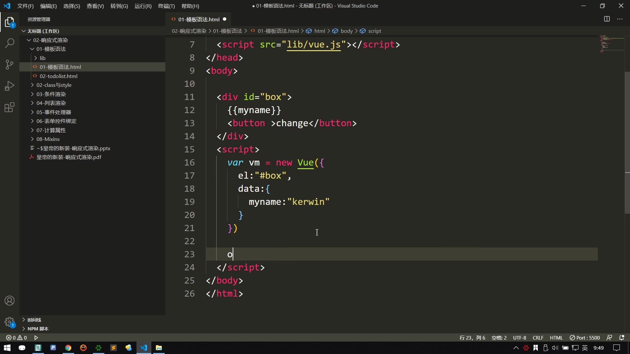The width and height of the screenshot is (630, 354).
Task: Click the Live Server Port: 5500 status item
Action: (x=584, y=338)
